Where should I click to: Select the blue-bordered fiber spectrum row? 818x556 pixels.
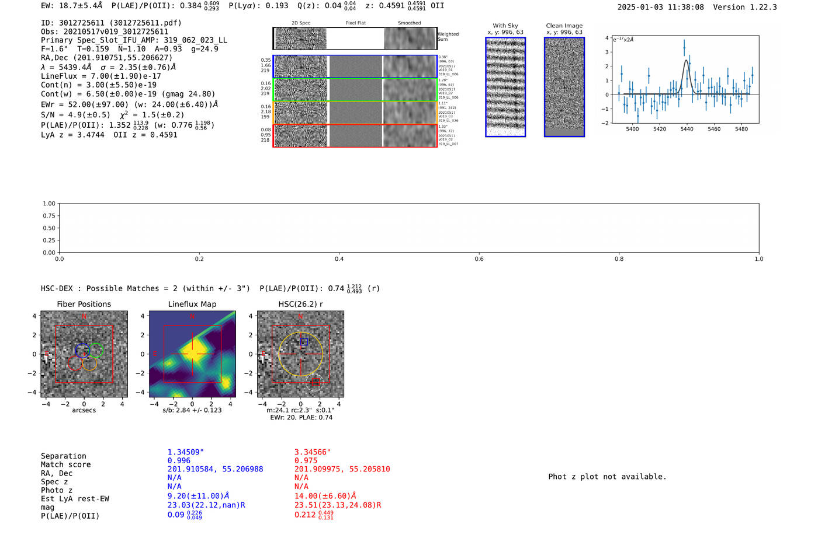(355, 67)
